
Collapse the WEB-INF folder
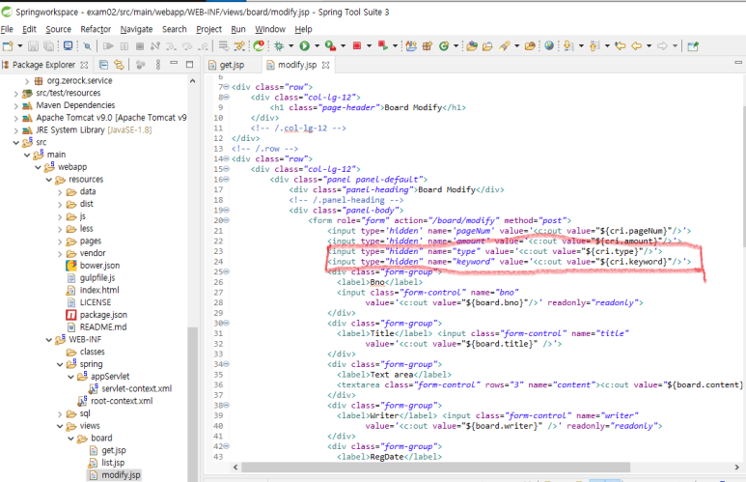click(x=49, y=340)
